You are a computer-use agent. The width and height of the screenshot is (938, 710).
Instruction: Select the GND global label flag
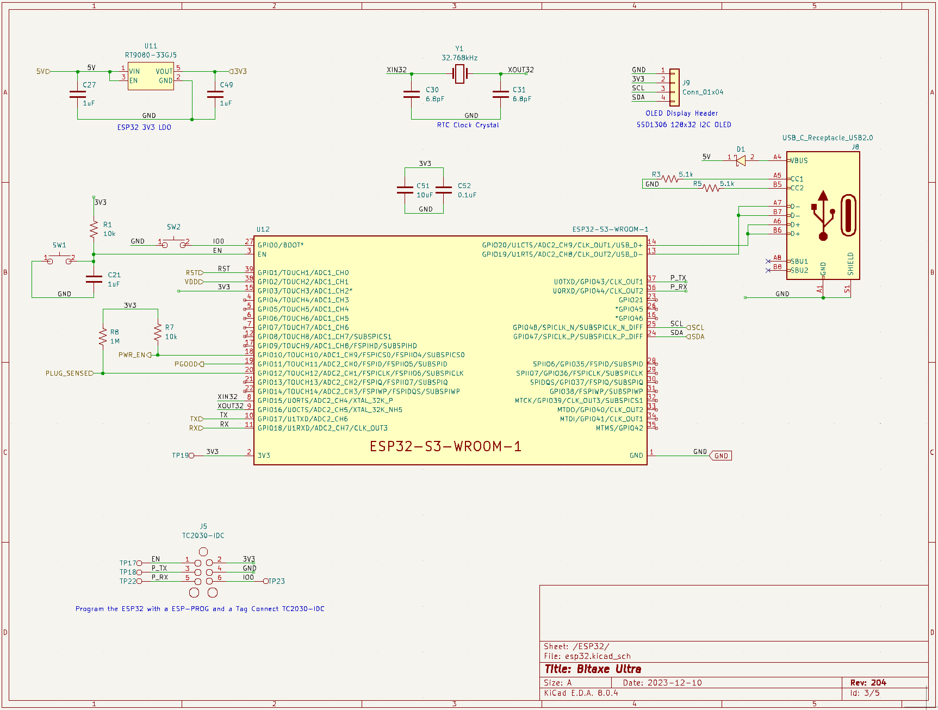[x=721, y=456]
